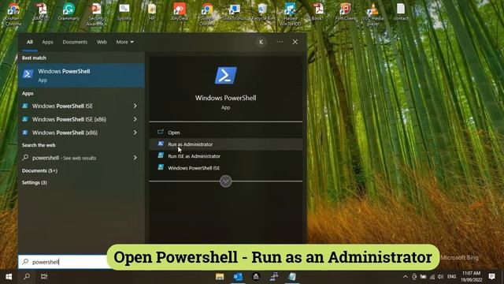
Task: Open the Google Chrome desktop shortcut
Action: tap(207, 14)
